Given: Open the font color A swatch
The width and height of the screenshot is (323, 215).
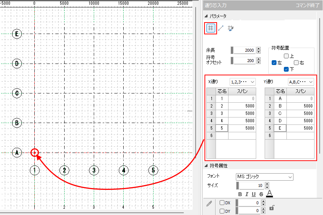Looking at the screenshot, I should click(269, 194).
